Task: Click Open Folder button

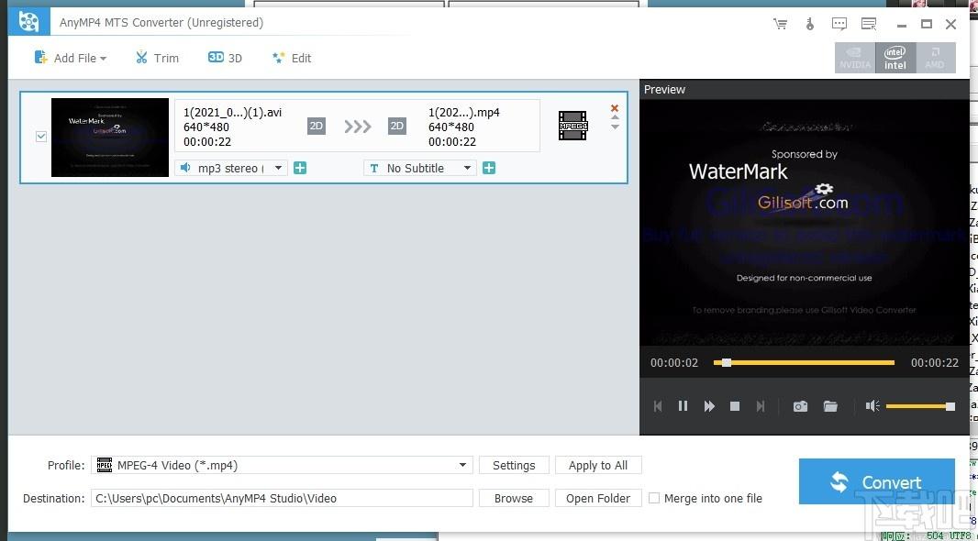Action: [598, 498]
